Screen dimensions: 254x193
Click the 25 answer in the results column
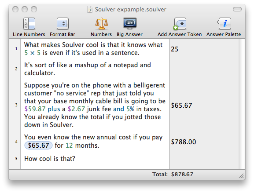point(175,49)
